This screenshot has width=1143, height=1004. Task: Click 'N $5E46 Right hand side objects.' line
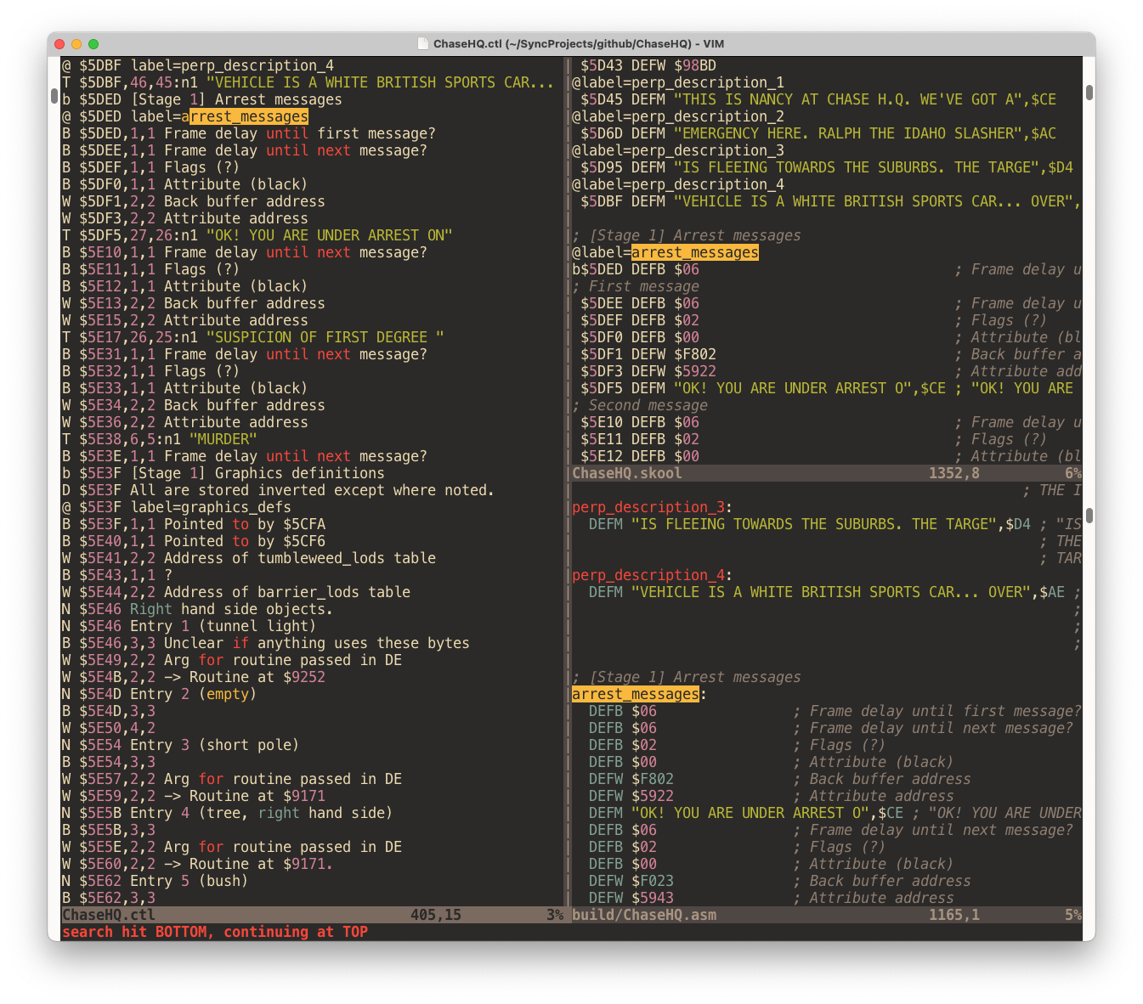(198, 609)
